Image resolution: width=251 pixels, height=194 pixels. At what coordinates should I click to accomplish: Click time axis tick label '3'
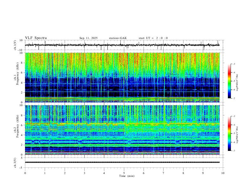[85, 173]
